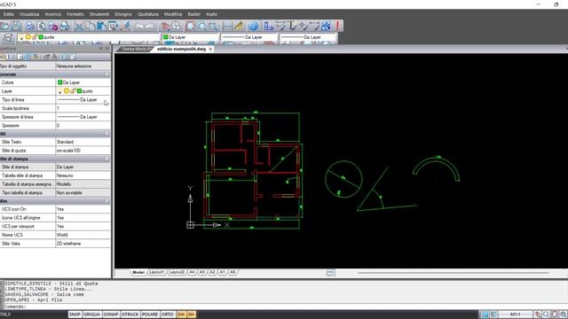The image size is (568, 319).
Task: Switch to the Layout2 tab
Action: coord(177,272)
